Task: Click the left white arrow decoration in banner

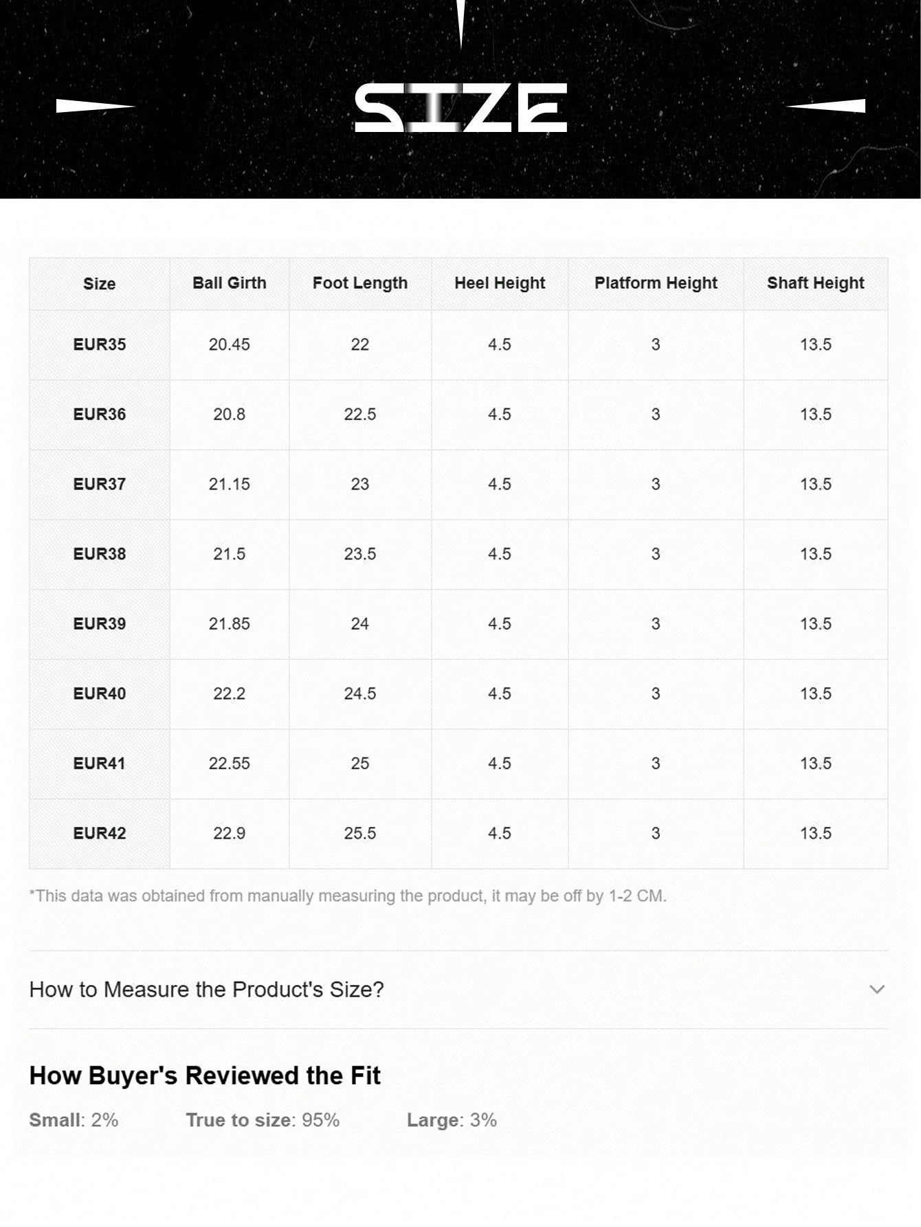Action: pos(95,106)
